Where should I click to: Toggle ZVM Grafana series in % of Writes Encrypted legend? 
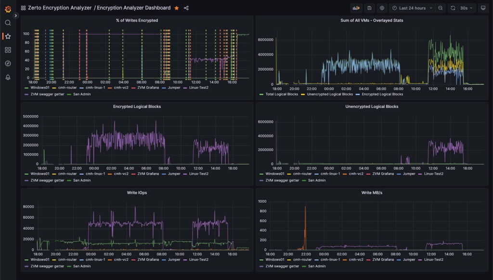(148, 88)
